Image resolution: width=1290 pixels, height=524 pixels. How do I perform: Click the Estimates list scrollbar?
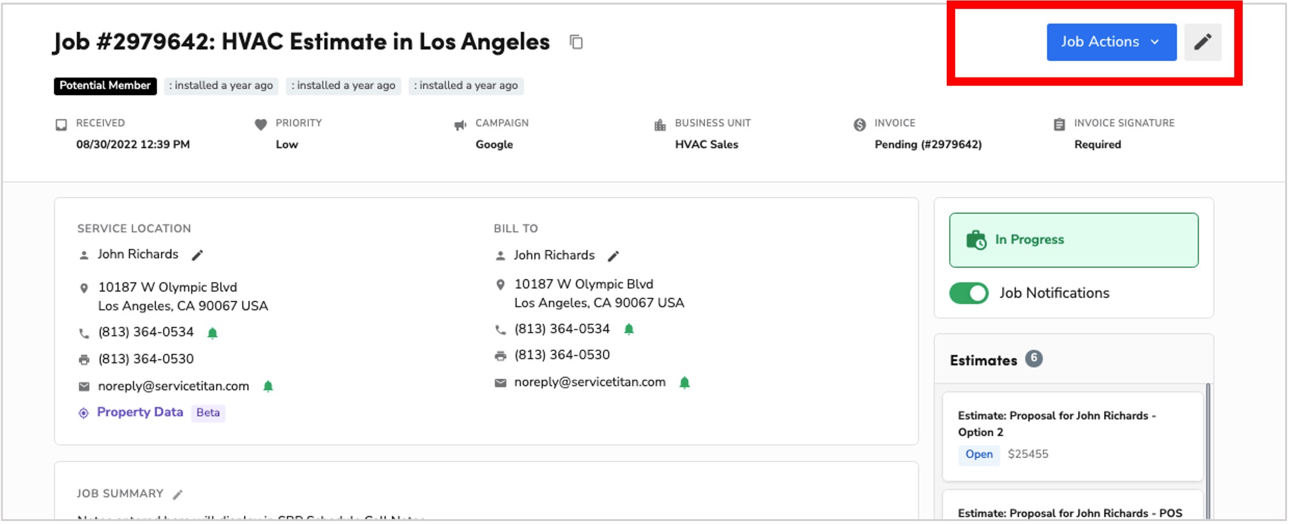(1208, 451)
